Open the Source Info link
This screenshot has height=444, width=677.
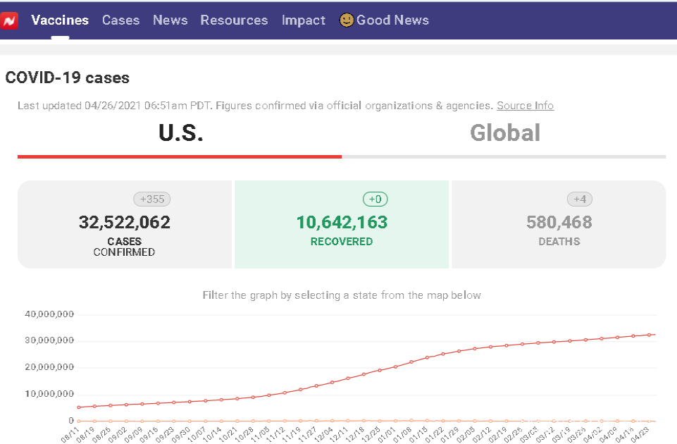point(525,106)
